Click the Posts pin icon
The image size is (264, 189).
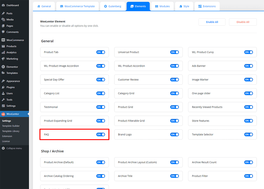pyautogui.click(x=3, y=13)
